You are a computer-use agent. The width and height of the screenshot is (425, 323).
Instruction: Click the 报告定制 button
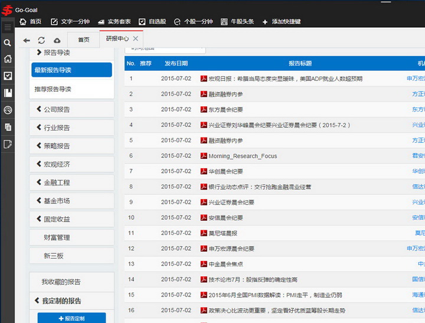pyautogui.click(x=71, y=318)
